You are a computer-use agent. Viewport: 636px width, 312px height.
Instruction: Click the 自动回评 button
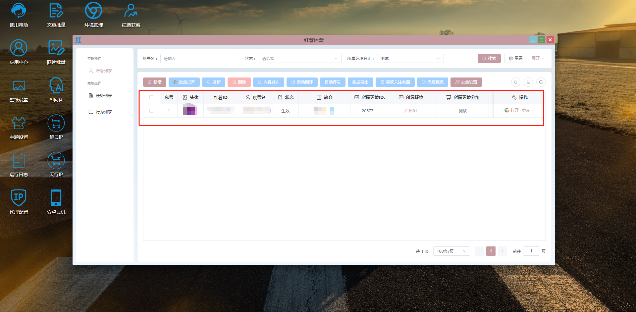pos(302,82)
